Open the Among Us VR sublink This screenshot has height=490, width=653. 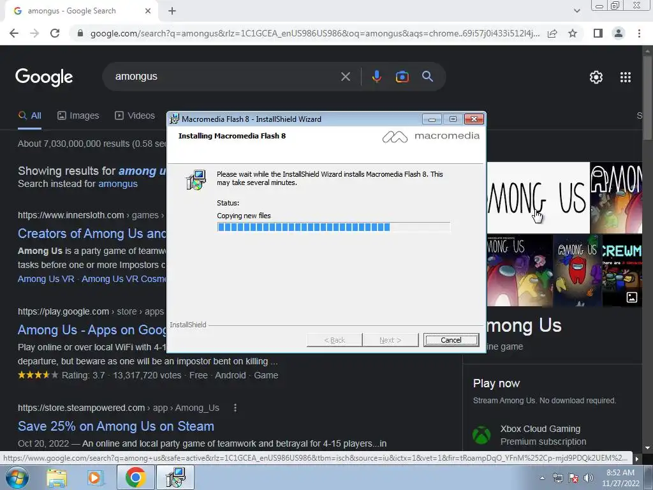tap(46, 279)
